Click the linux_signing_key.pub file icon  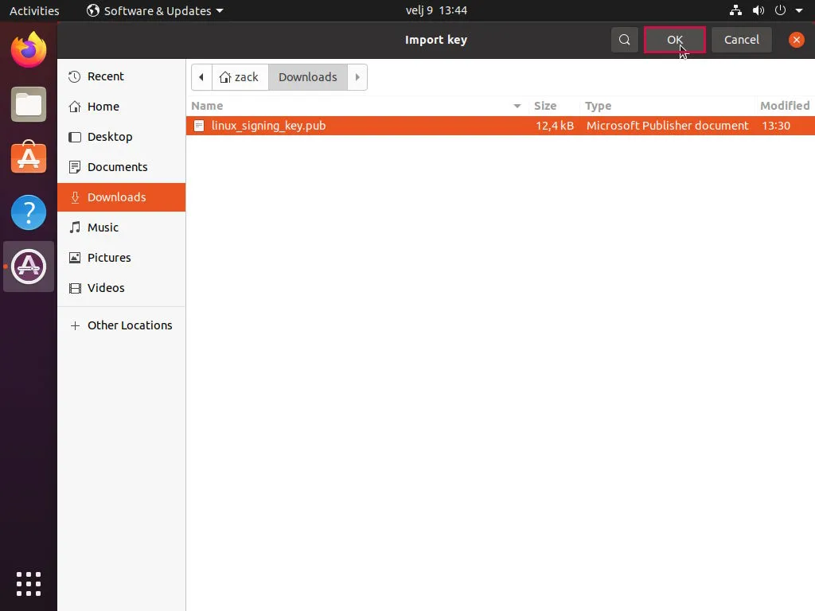198,126
